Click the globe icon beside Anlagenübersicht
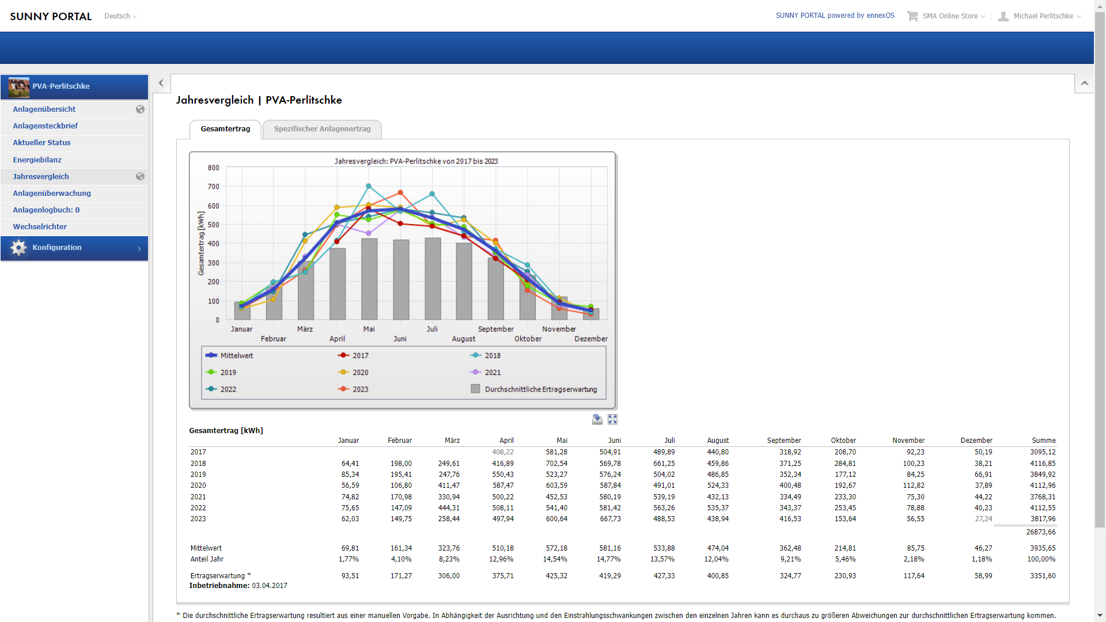The height and width of the screenshot is (622, 1106). pyautogui.click(x=140, y=109)
